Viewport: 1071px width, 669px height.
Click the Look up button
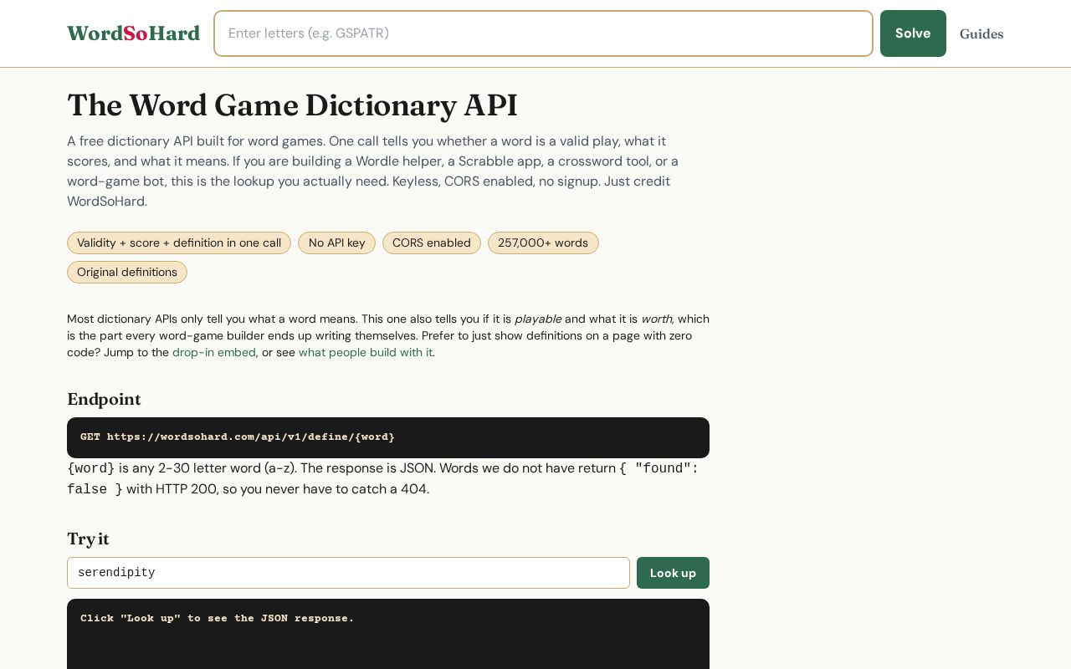click(673, 573)
